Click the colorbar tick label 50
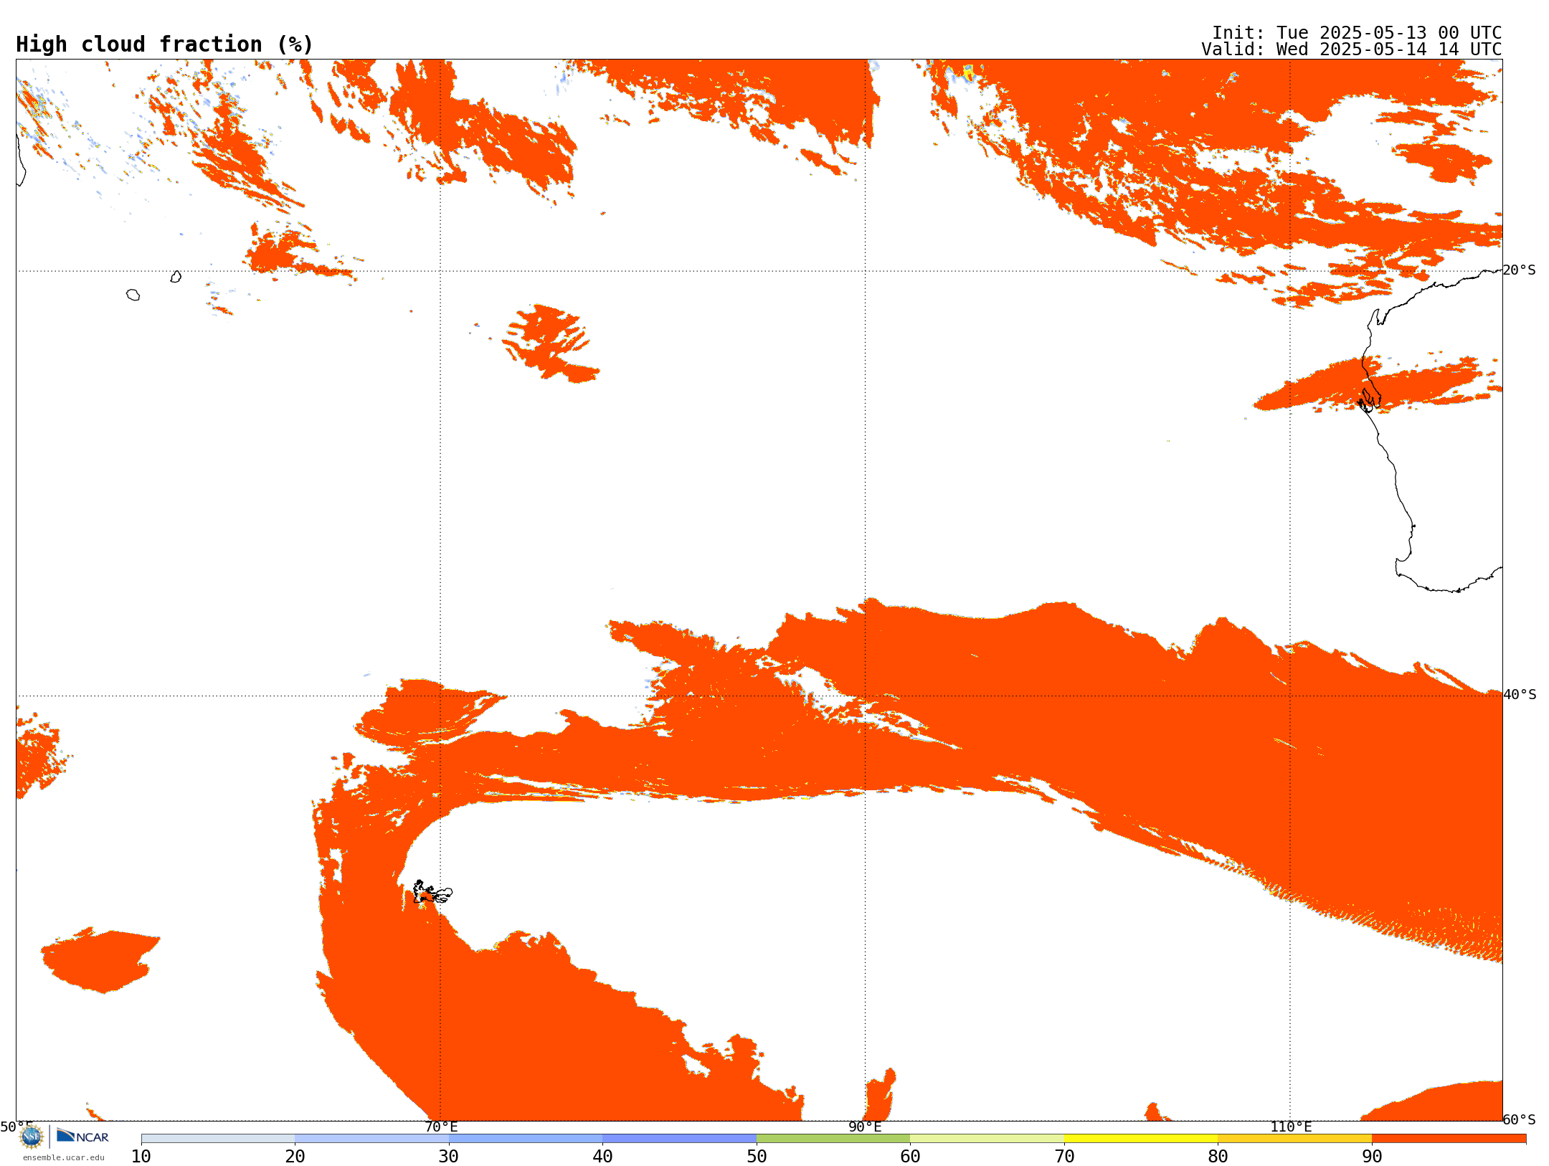This screenshot has width=1549, height=1166. [757, 1157]
